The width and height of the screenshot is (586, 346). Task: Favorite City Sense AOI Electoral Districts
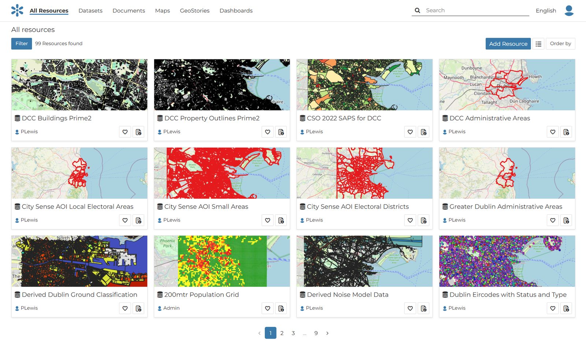[x=410, y=220]
